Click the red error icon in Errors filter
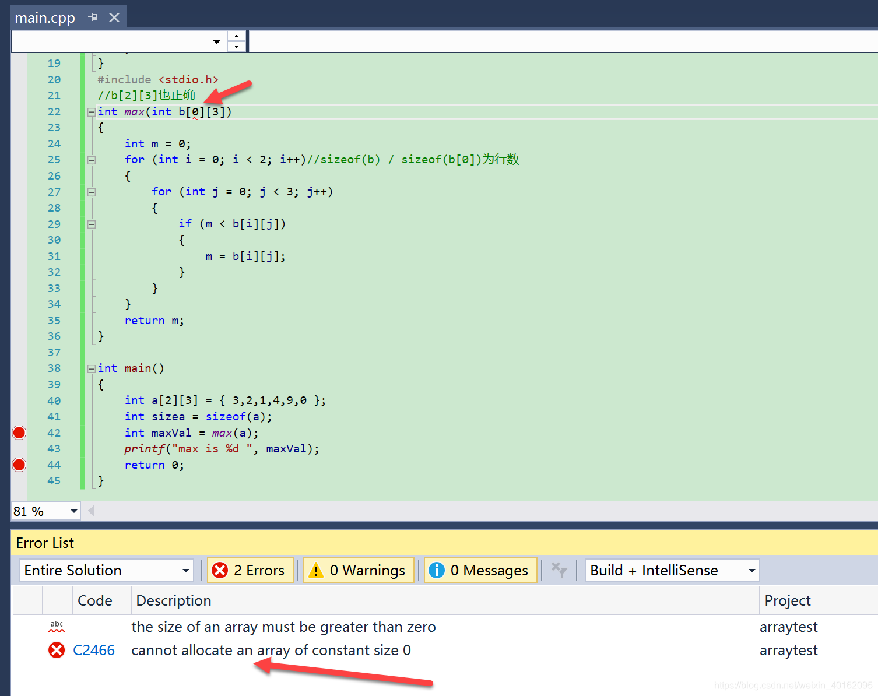 point(220,570)
